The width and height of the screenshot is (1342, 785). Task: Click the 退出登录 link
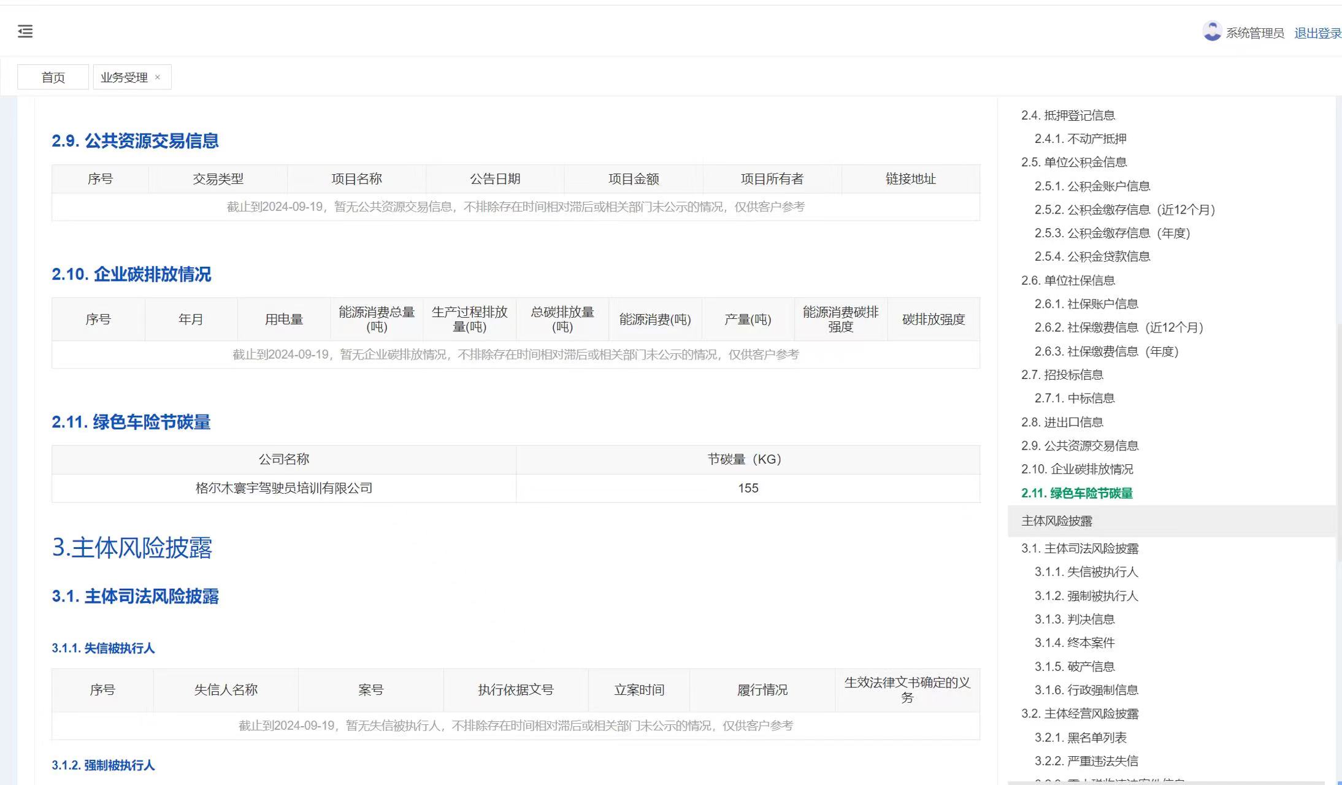pyautogui.click(x=1317, y=33)
